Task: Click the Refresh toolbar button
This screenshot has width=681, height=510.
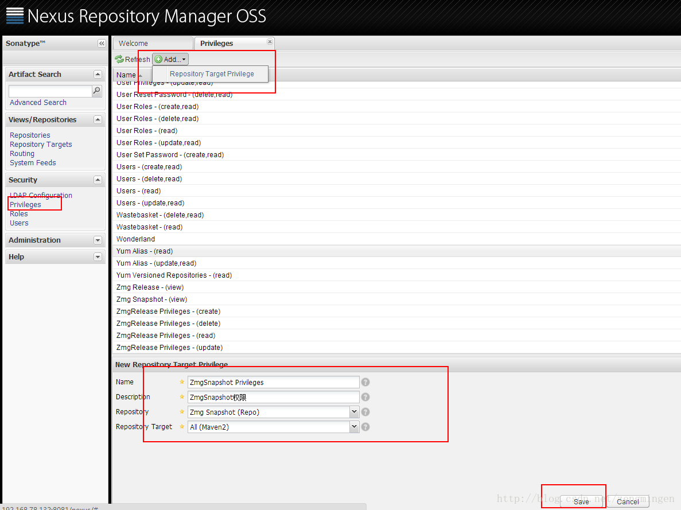Action: pos(133,59)
